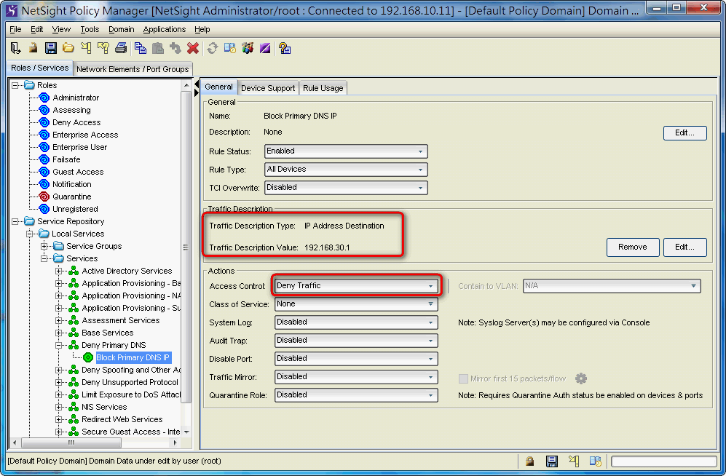Click the gray paste clipboard icon

click(x=158, y=48)
